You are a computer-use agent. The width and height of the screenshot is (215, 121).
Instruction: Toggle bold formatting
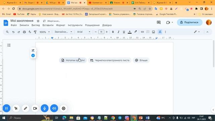pos(113,32)
